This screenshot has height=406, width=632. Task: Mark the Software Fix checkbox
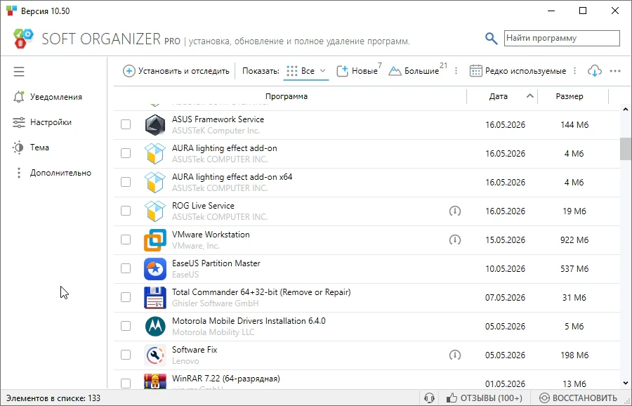click(126, 355)
